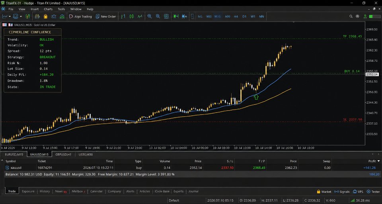The width and height of the screenshot is (382, 204).
Task: Toggle Algo Trading on or off
Action: point(80,16)
